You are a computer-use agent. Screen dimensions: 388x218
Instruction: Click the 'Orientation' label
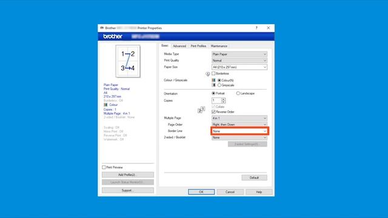click(171, 94)
